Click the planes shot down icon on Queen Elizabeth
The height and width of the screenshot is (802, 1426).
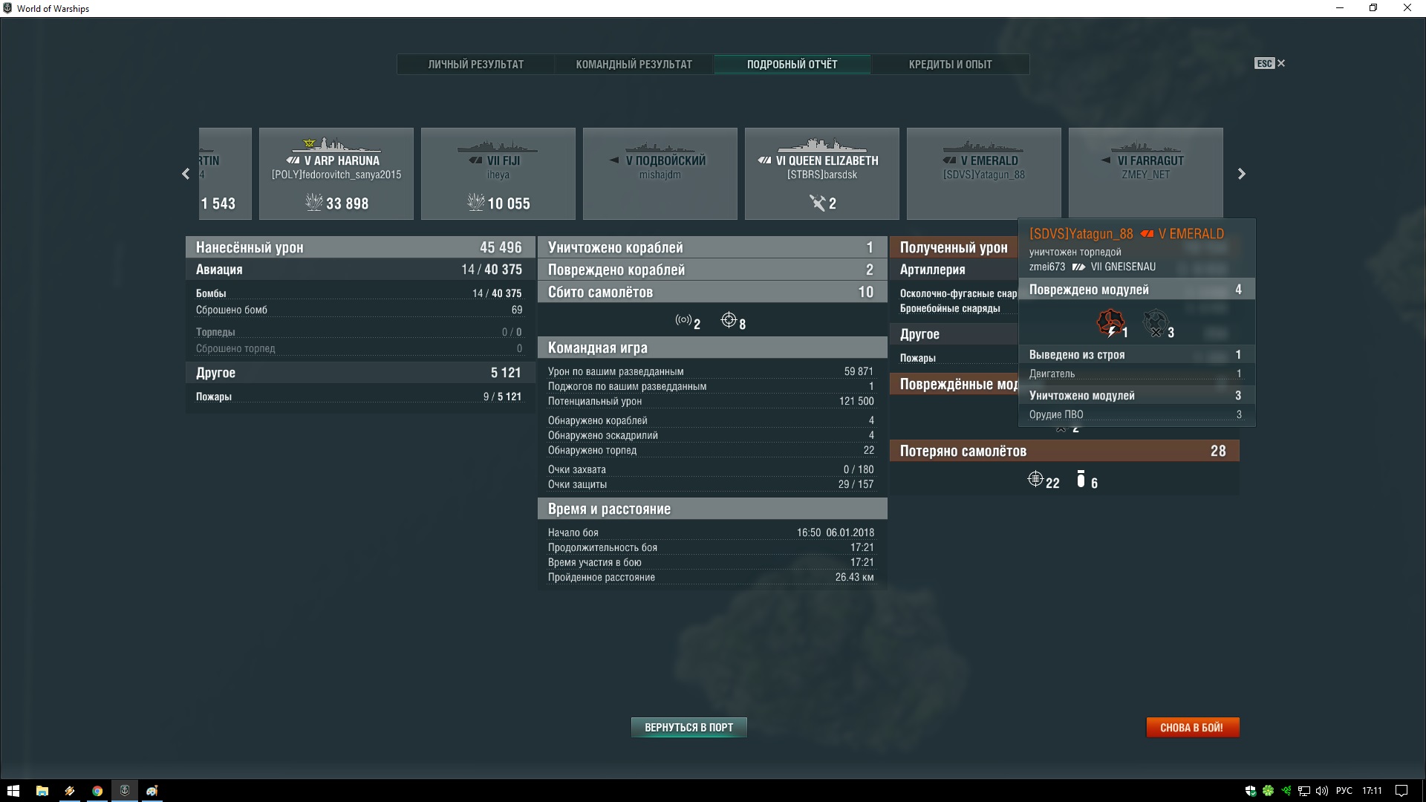coord(817,203)
